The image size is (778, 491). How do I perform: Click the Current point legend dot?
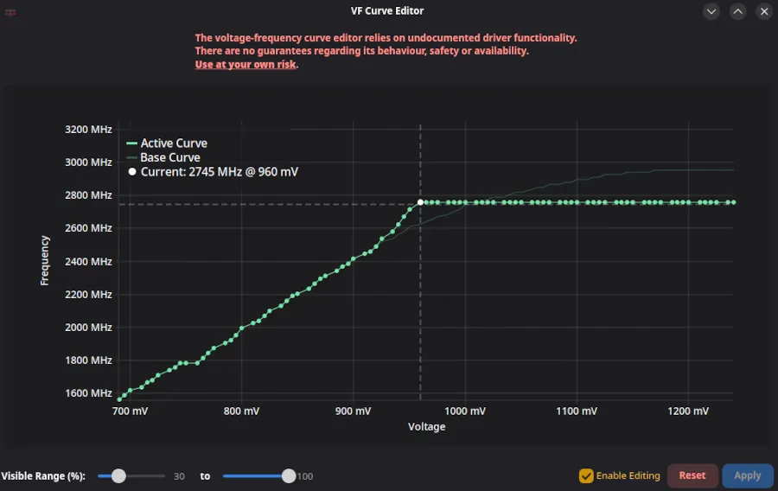132,172
